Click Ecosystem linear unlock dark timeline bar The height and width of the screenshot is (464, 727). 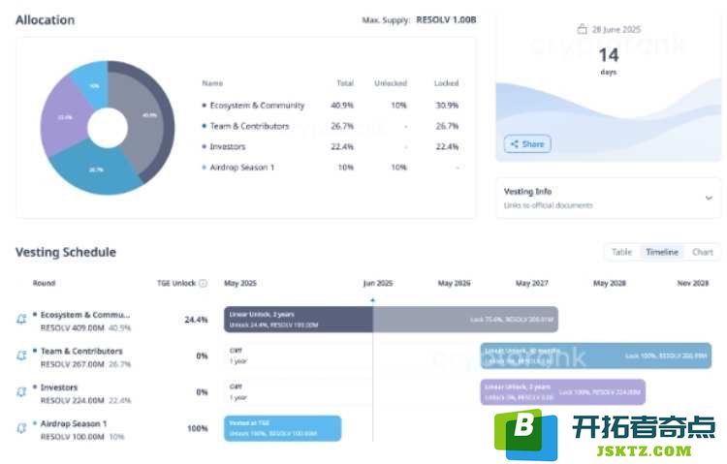click(299, 320)
